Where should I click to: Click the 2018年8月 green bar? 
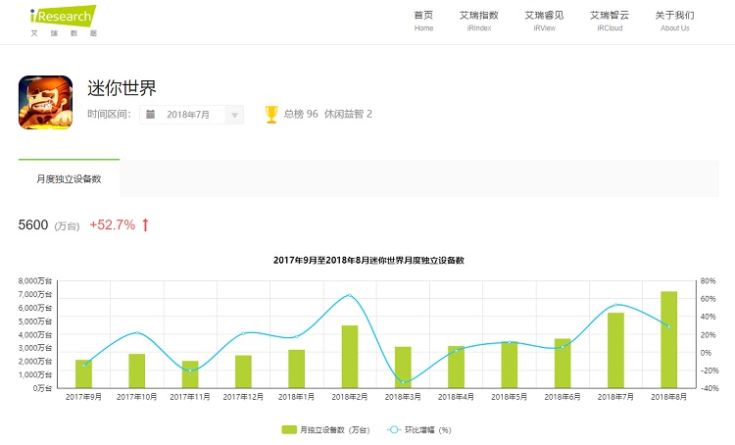[x=669, y=340]
